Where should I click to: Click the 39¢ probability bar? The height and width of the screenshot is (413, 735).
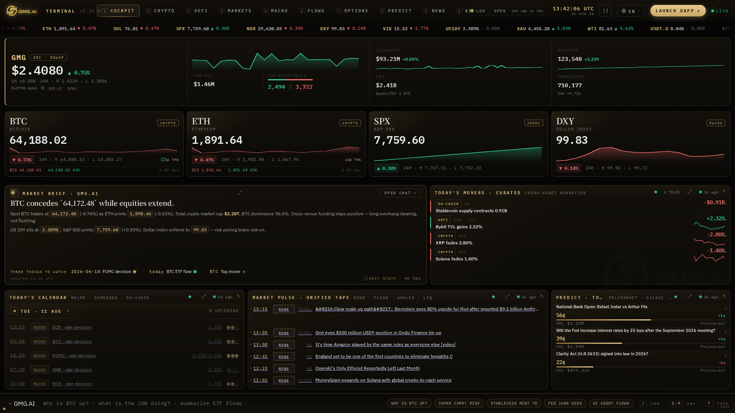(x=640, y=343)
